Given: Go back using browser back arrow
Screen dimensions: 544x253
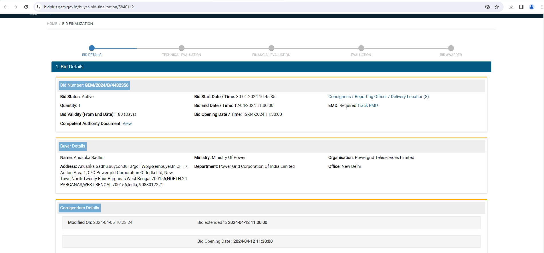Looking at the screenshot, I should point(5,7).
